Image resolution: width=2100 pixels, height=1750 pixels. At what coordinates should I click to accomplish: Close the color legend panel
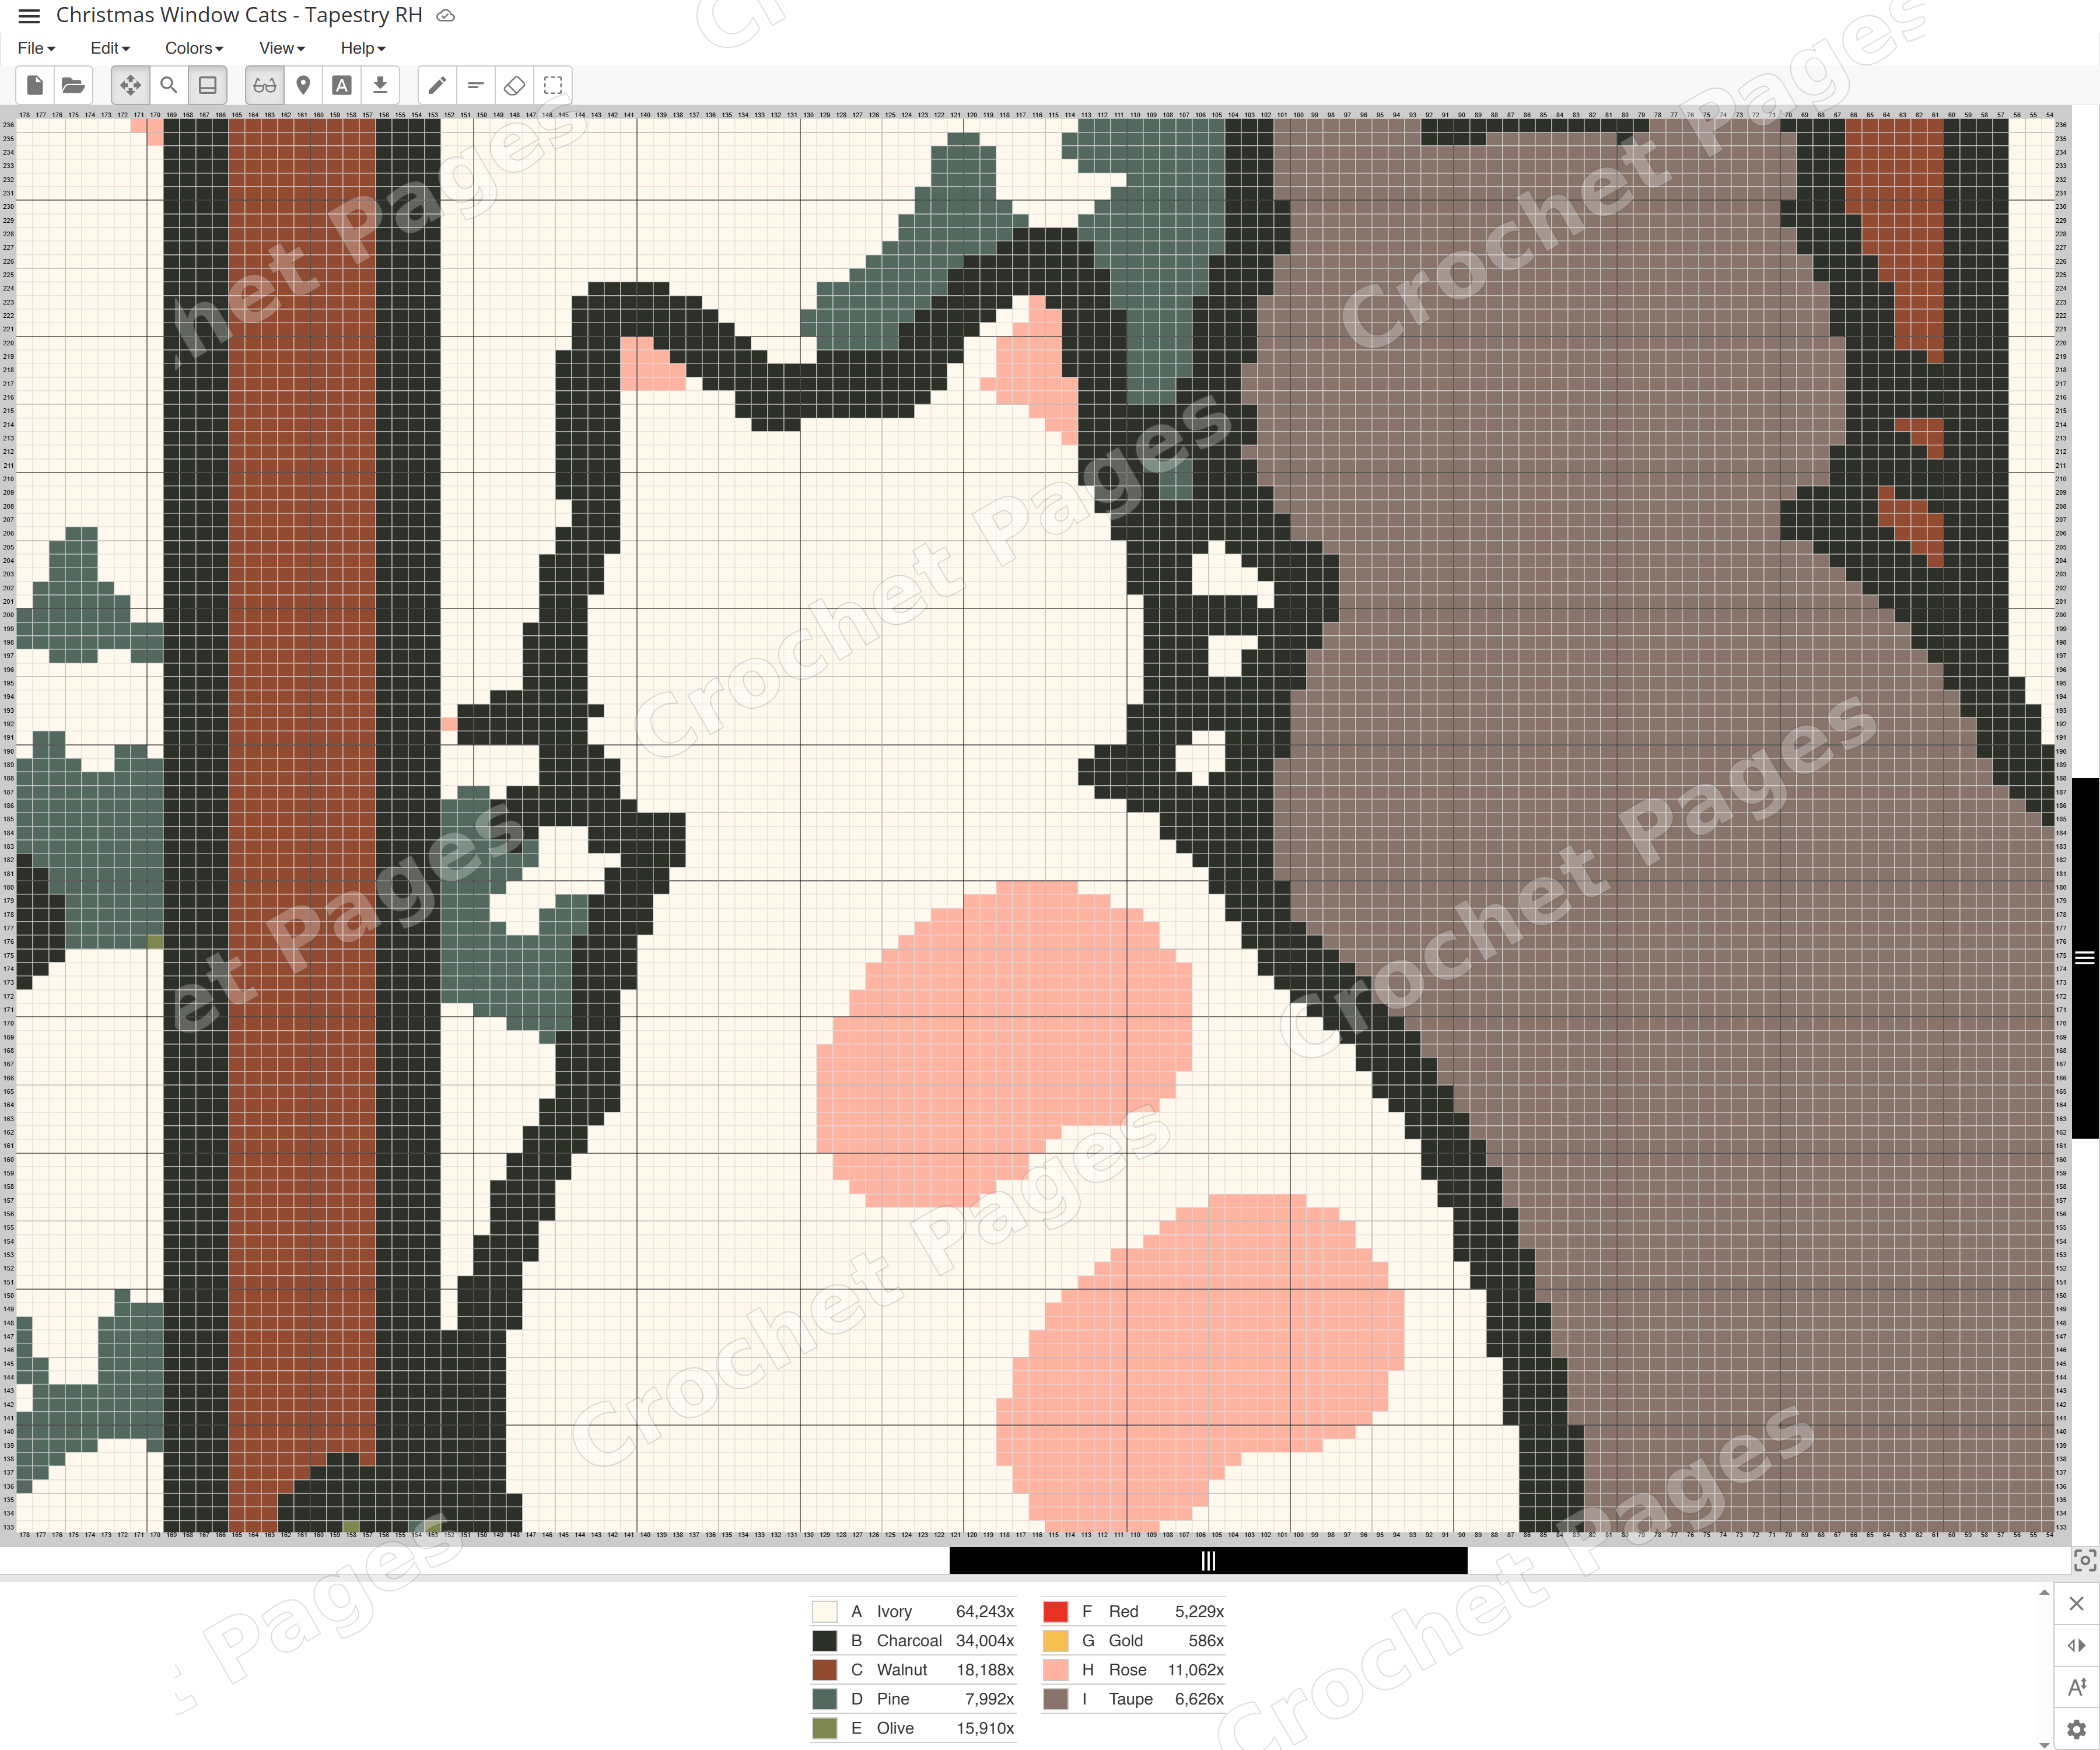2077,1604
